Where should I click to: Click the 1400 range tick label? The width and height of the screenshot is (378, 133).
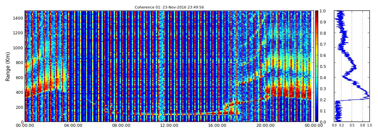pyautogui.click(x=18, y=18)
